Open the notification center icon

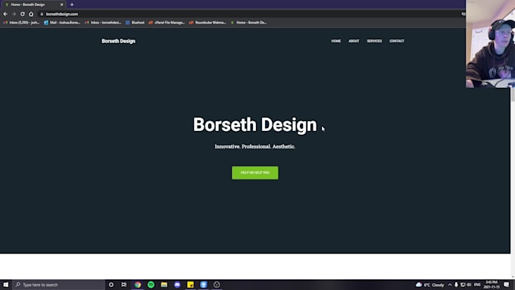click(507, 285)
